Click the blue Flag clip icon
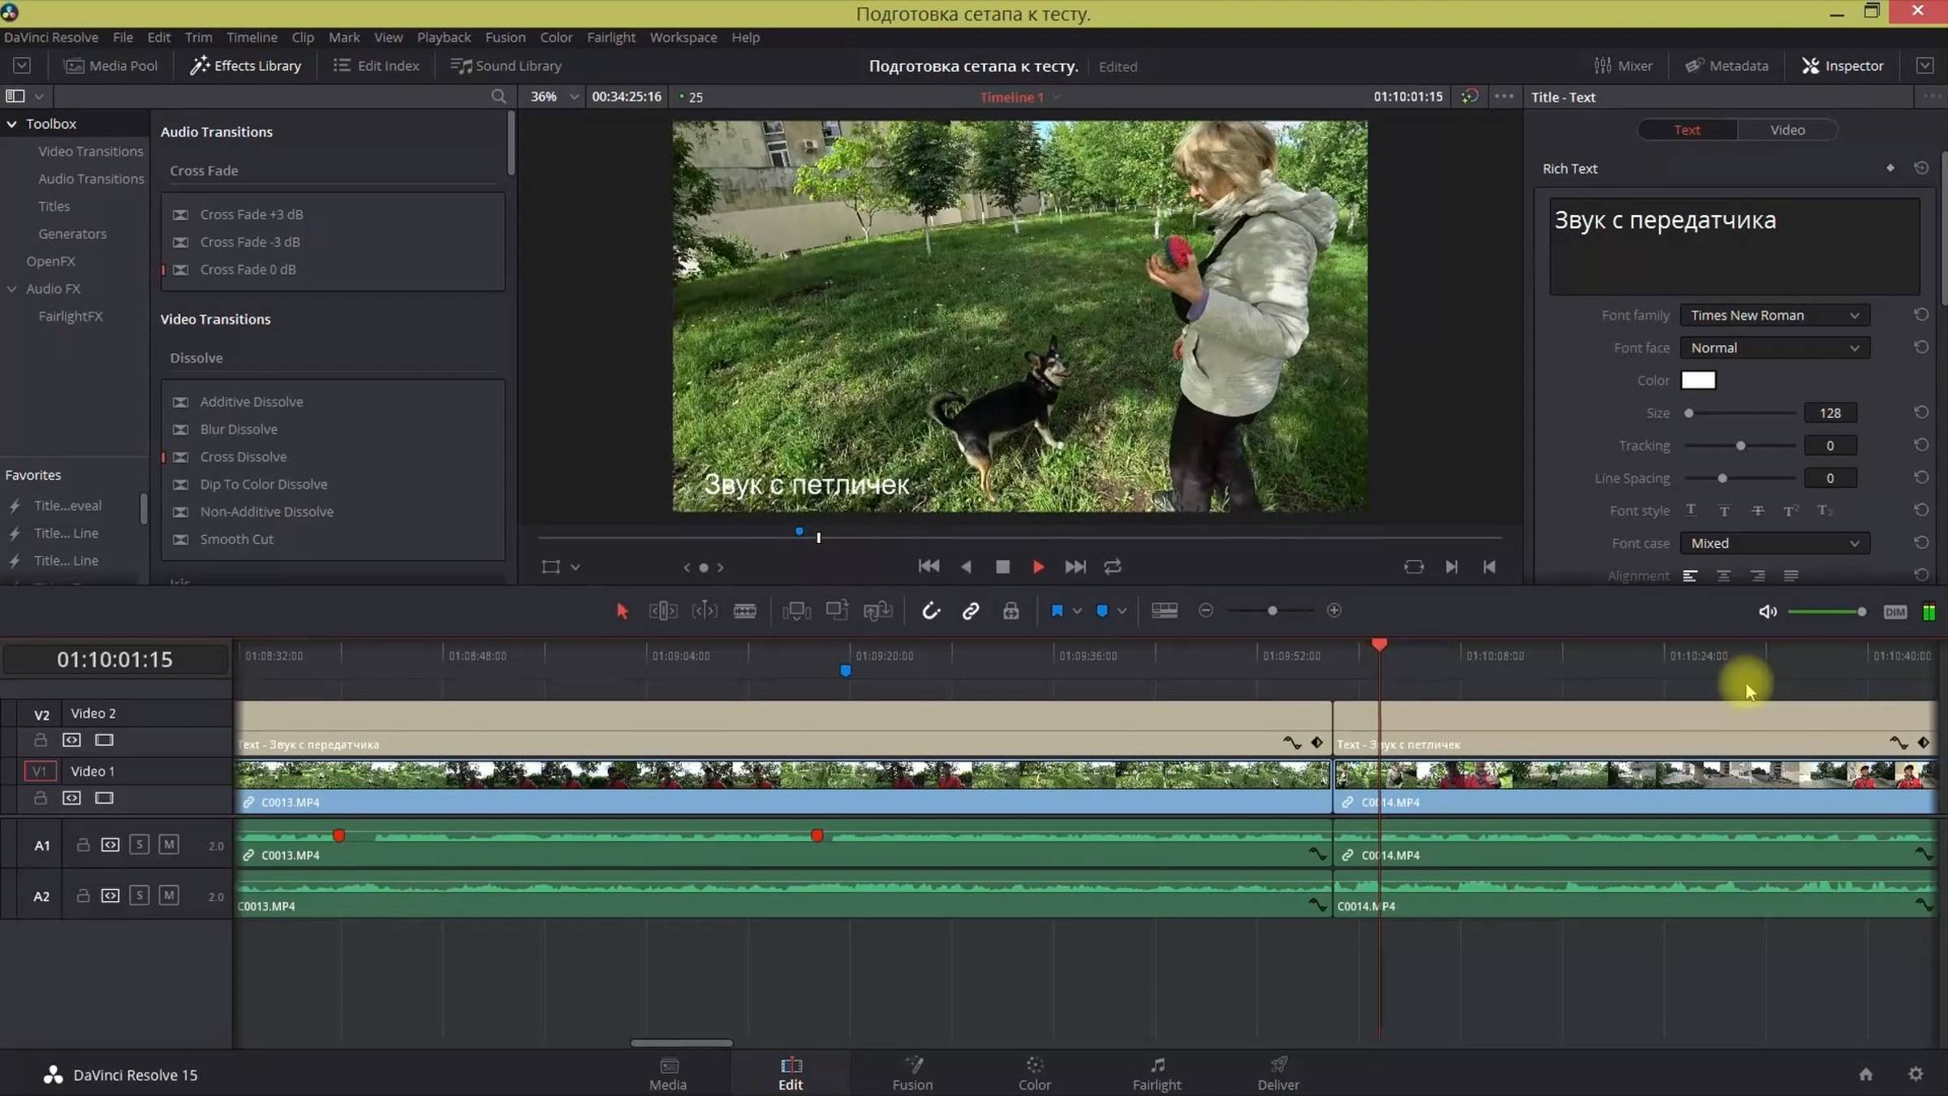The width and height of the screenshot is (1948, 1096). pyautogui.click(x=1057, y=611)
